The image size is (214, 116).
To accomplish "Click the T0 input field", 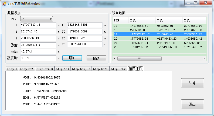I will (85, 44).
